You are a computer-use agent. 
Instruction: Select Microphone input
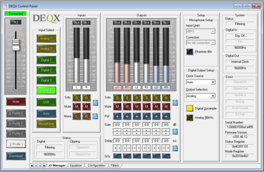coord(46,124)
